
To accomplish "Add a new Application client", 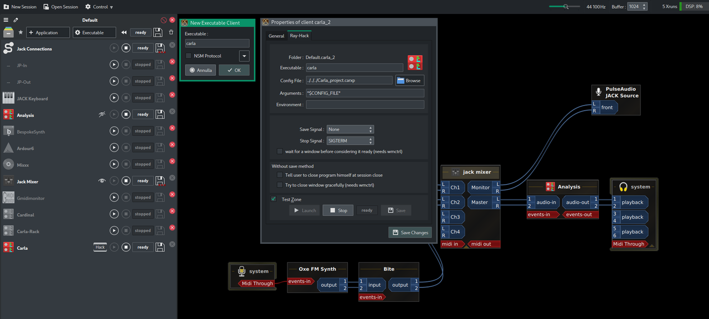I will (x=48, y=33).
